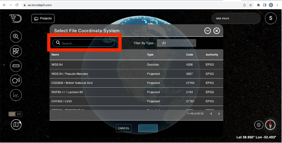Select the ruler measure tool
This screenshot has height=143, width=282.
coord(16,66)
